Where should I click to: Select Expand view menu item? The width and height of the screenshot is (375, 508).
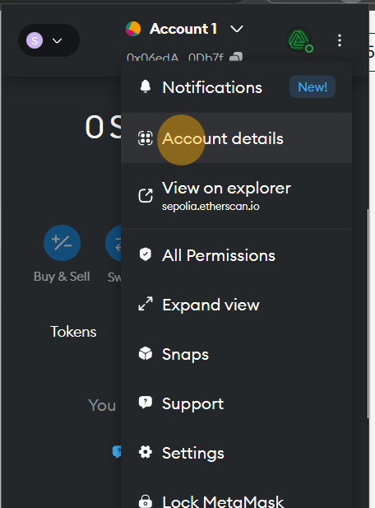point(237,305)
